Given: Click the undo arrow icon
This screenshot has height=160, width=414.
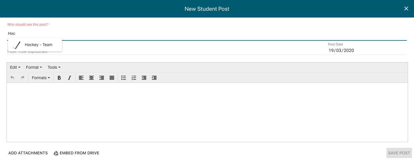Looking at the screenshot, I should (x=12, y=78).
